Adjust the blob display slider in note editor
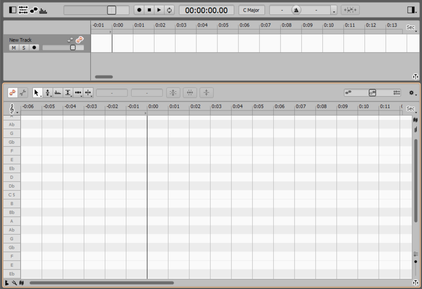The height and width of the screenshot is (289, 422). [372, 93]
